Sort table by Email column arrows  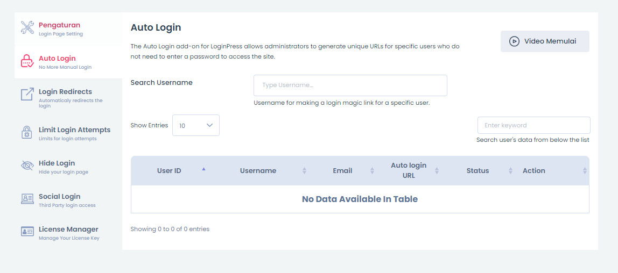point(372,171)
